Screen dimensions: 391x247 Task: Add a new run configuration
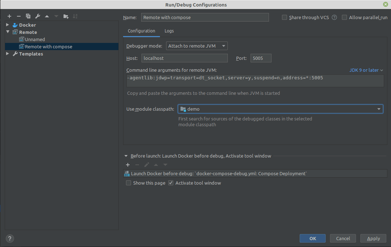click(x=9, y=16)
